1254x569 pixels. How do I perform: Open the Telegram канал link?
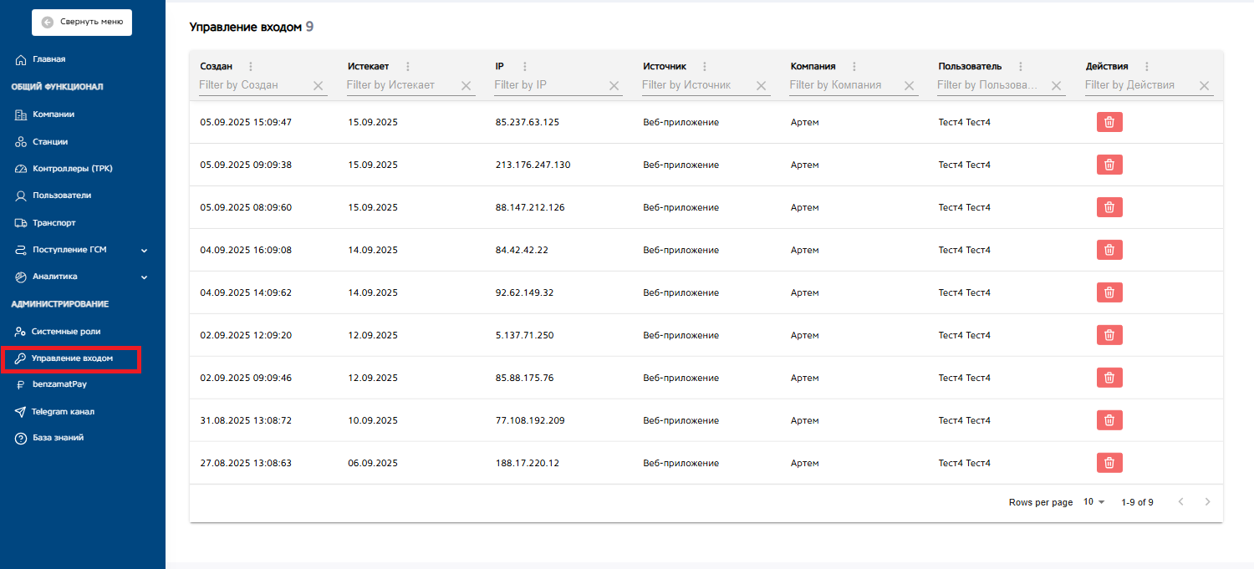pyautogui.click(x=63, y=412)
